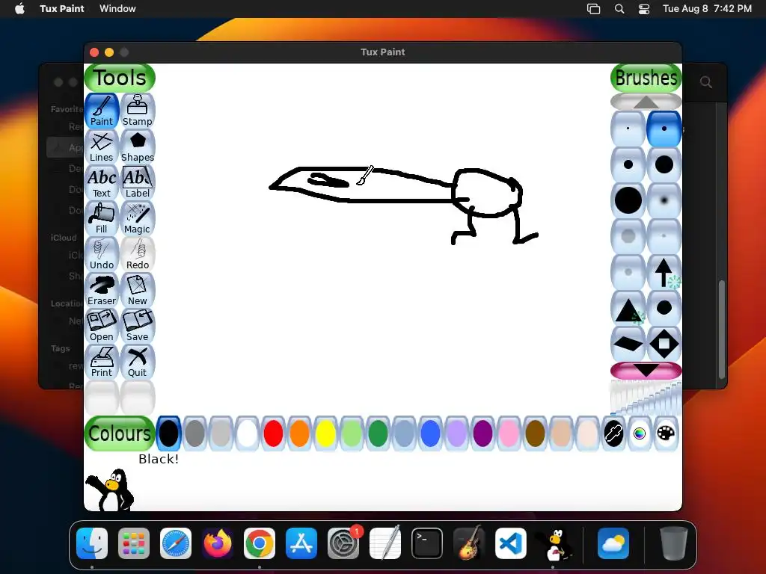766x574 pixels.
Task: Pick the Fill bucket tool
Action: point(102,219)
